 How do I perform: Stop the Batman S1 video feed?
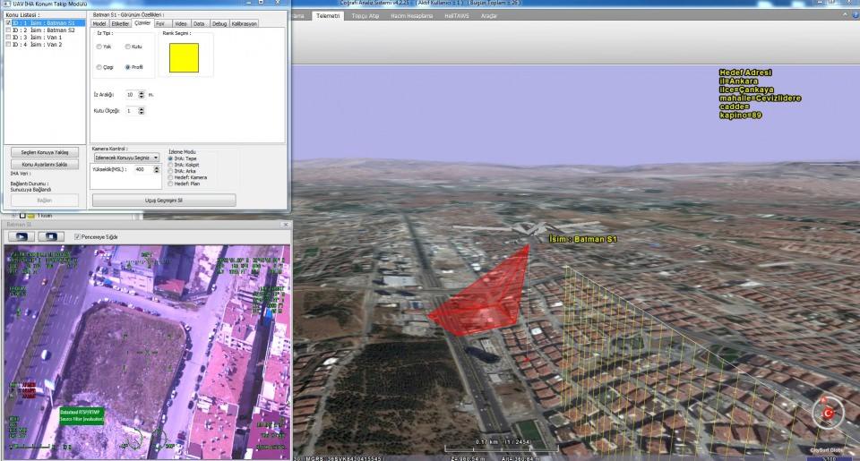coord(51,237)
